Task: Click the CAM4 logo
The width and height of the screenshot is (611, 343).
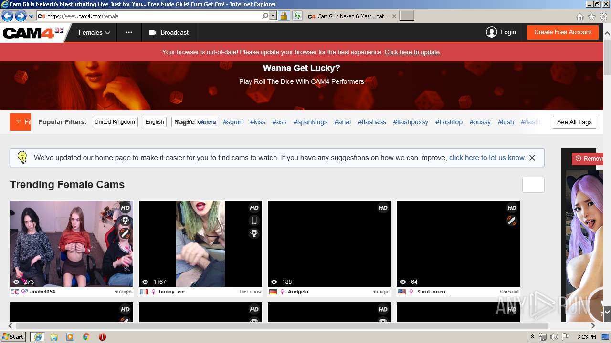Action: [x=28, y=33]
